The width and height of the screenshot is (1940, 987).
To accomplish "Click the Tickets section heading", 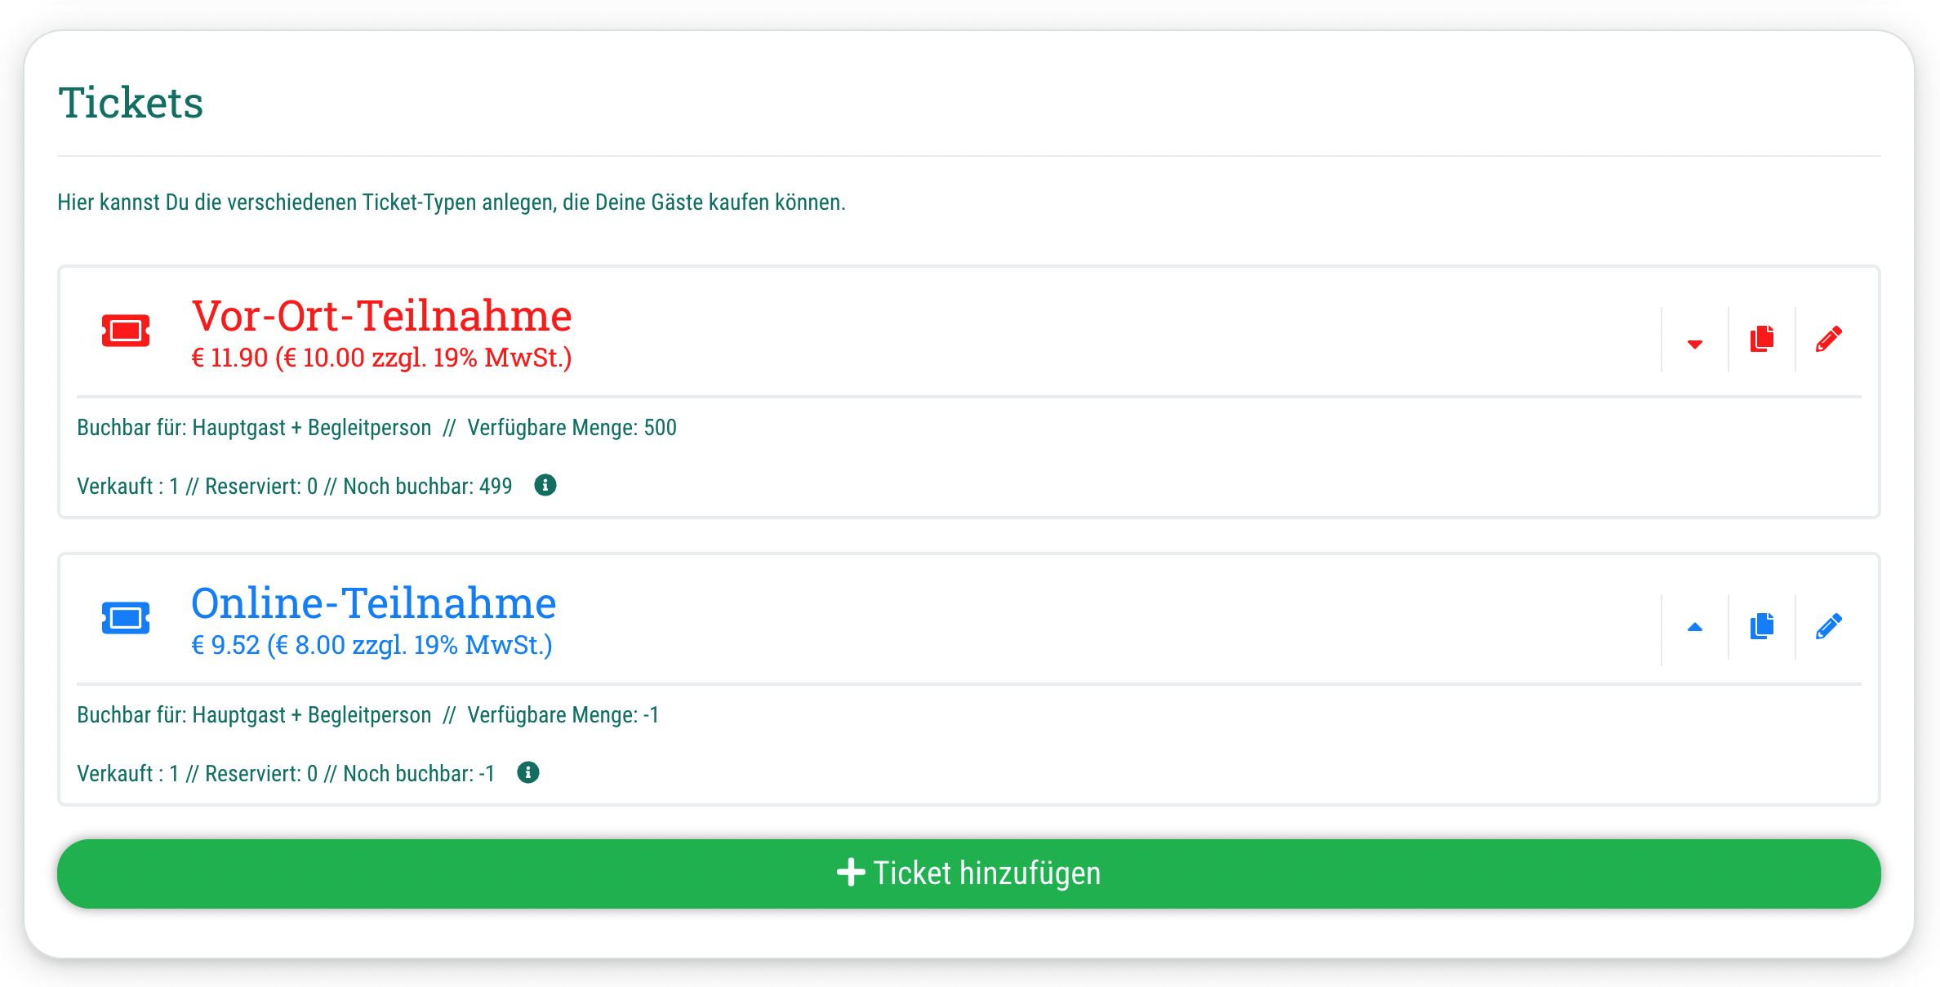I will point(131,103).
